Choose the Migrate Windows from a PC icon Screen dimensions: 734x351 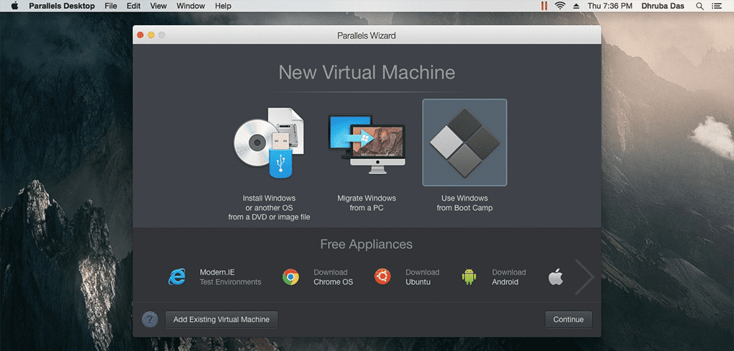[366, 144]
